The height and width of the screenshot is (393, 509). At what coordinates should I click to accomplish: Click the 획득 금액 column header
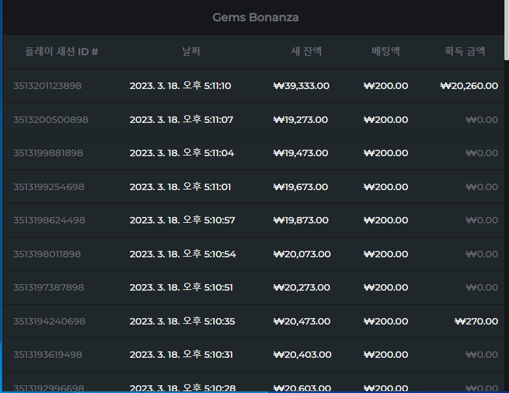(x=465, y=51)
